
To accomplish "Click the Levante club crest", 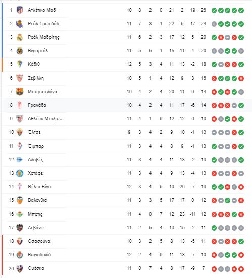I will pyautogui.click(x=20, y=228).
